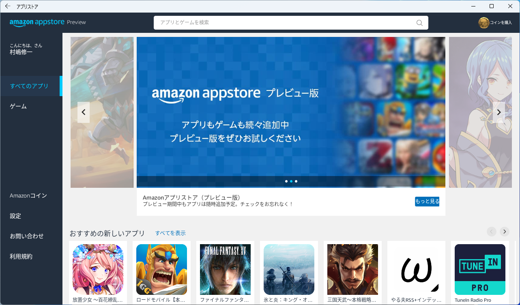Click すべてを表示 link
The height and width of the screenshot is (305, 520).
pos(170,233)
